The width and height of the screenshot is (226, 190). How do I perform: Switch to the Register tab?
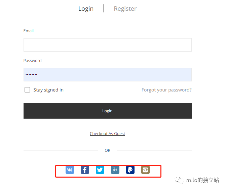coord(125,9)
